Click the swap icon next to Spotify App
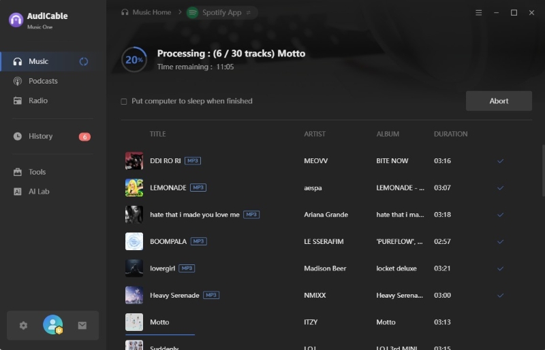This screenshot has height=350, width=545. click(249, 12)
